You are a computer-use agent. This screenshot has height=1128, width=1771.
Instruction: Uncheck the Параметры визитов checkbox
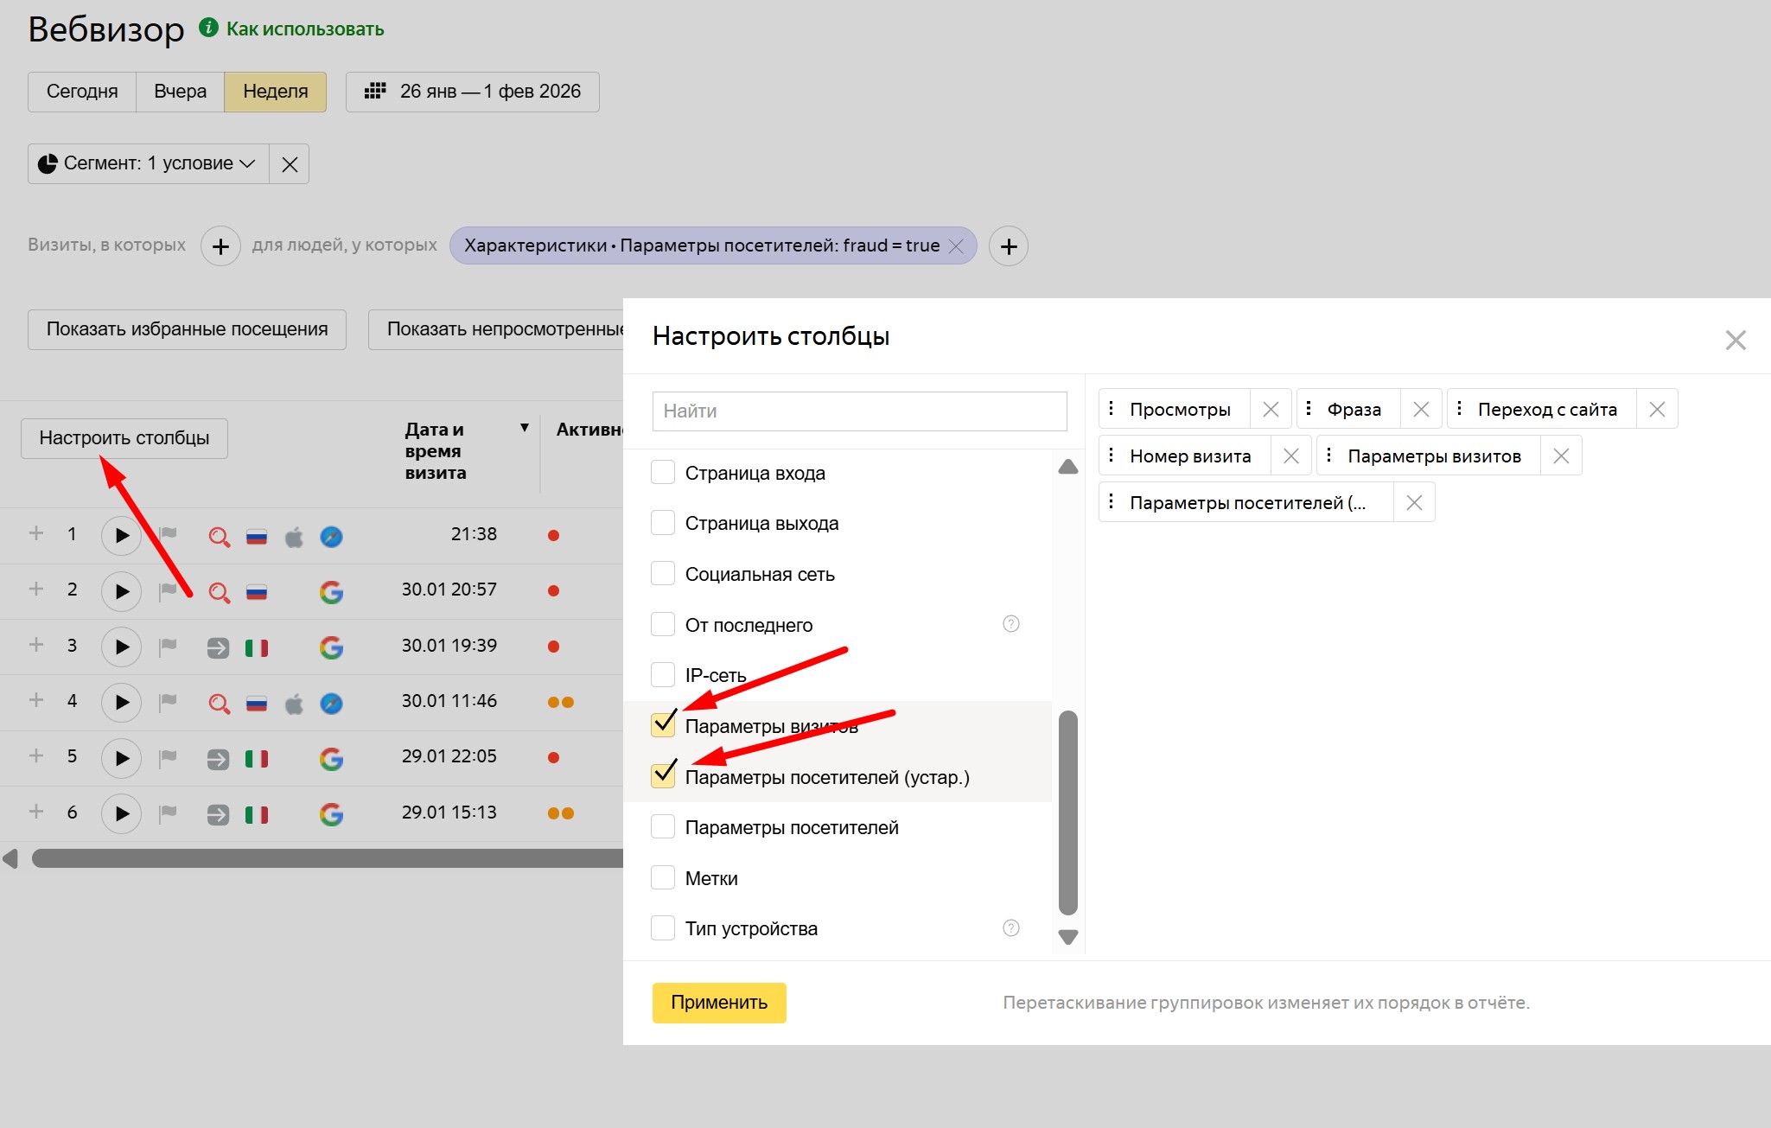pos(663,724)
